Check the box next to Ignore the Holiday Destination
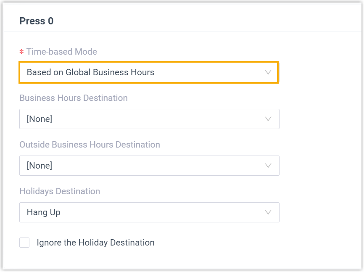 [x=24, y=243]
